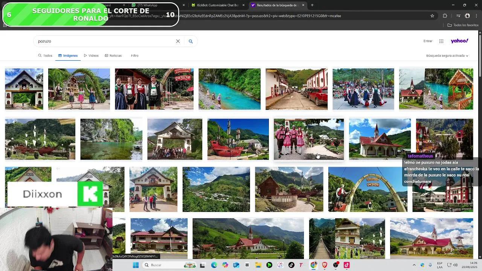
Task: Click the blue magnifier search button
Action: [191, 41]
